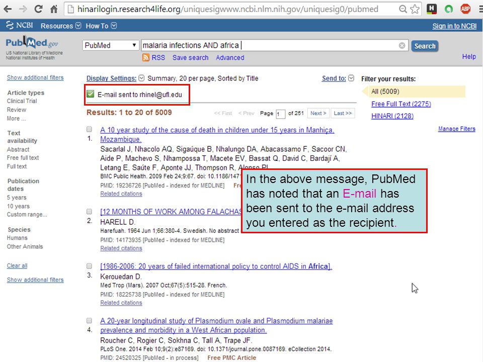Open 1986-2006 failed AIDS policy article
This screenshot has height=362, width=483.
point(216,266)
